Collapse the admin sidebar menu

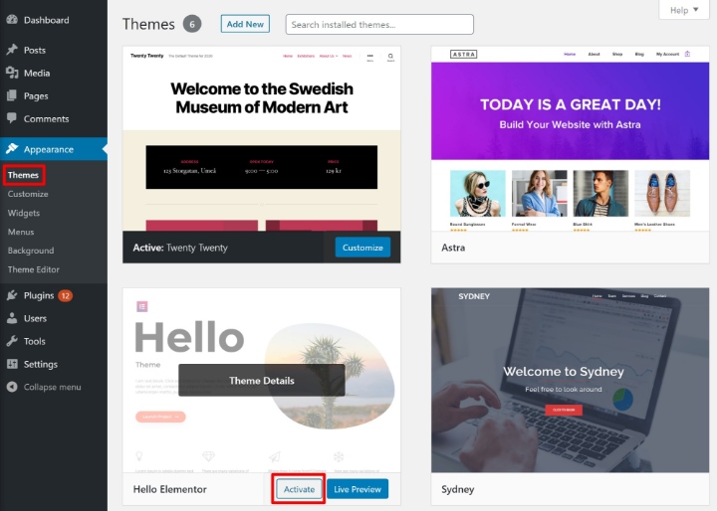[44, 387]
